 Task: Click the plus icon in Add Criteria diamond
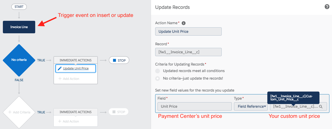click(x=10, y=112)
